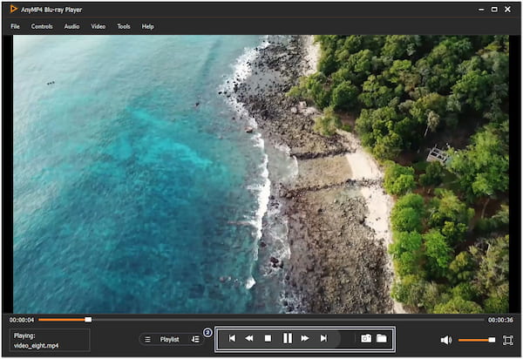
Task: Click the video_eight.mp4 file name
Action: tap(36, 346)
